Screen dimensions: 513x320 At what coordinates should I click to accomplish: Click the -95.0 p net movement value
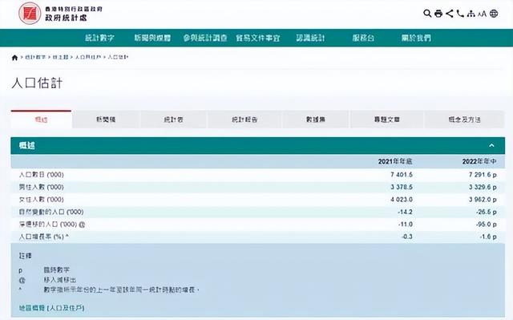tap(487, 225)
